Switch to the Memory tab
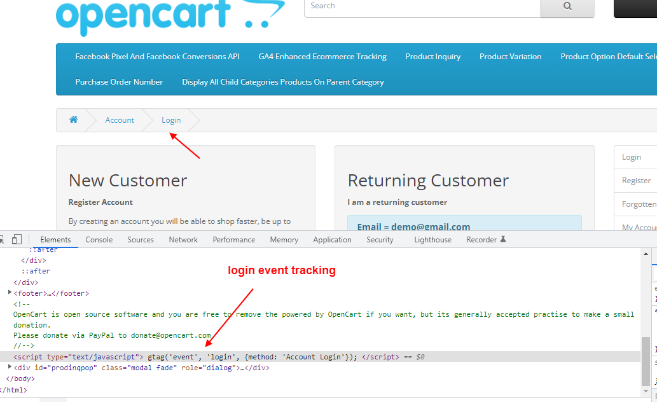 [284, 239]
